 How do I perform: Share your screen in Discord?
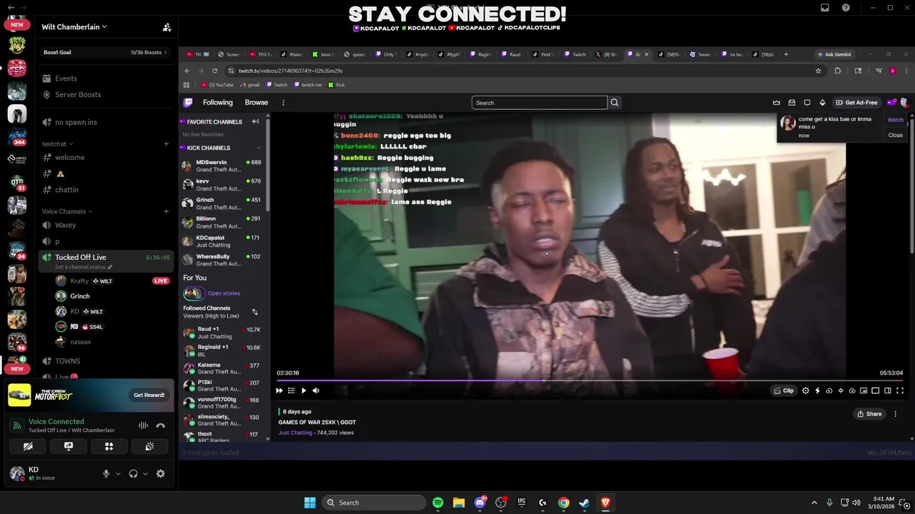[x=69, y=446]
